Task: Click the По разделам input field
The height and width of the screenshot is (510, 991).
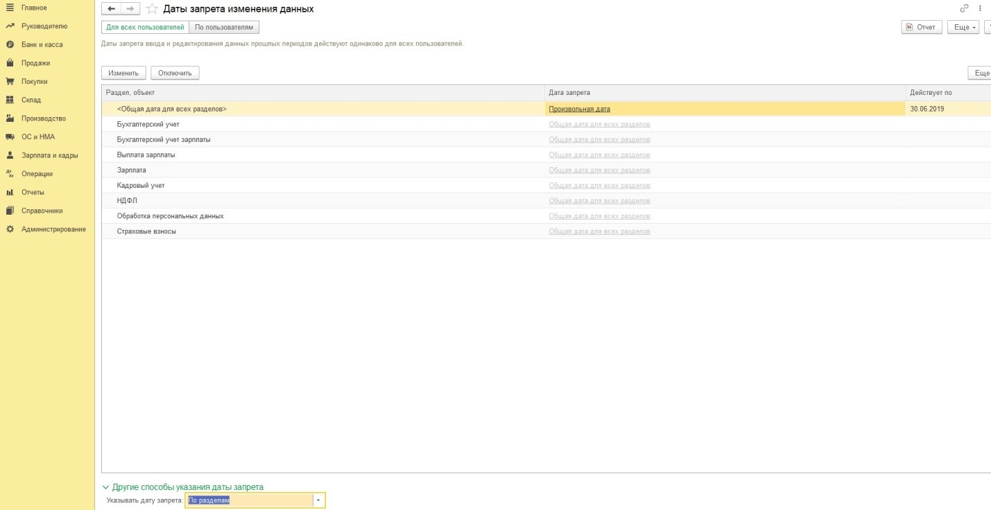Action: (249, 500)
